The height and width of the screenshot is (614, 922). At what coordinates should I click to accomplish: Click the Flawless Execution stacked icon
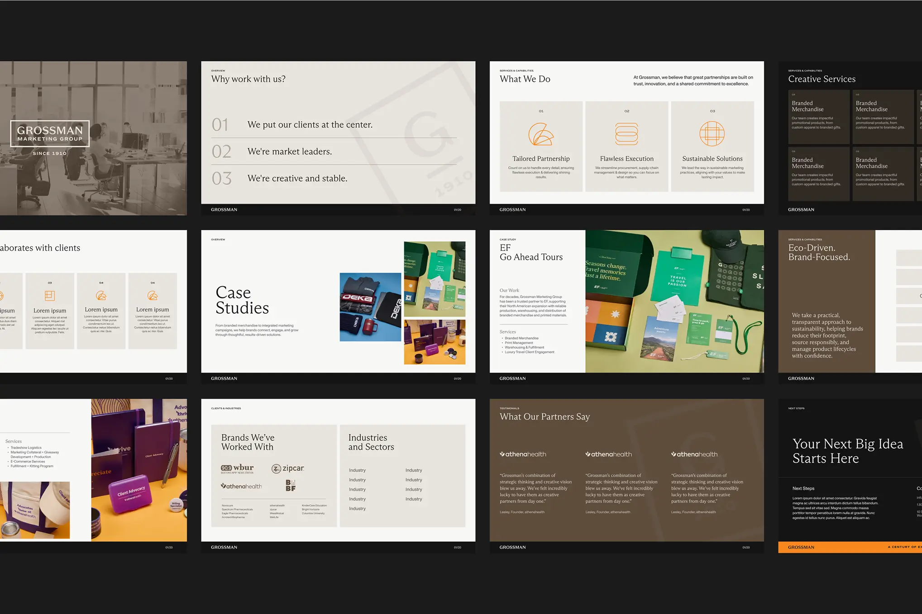point(626,134)
